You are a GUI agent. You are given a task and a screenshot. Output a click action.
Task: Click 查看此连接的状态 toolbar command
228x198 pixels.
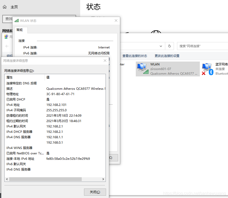click(135, 56)
